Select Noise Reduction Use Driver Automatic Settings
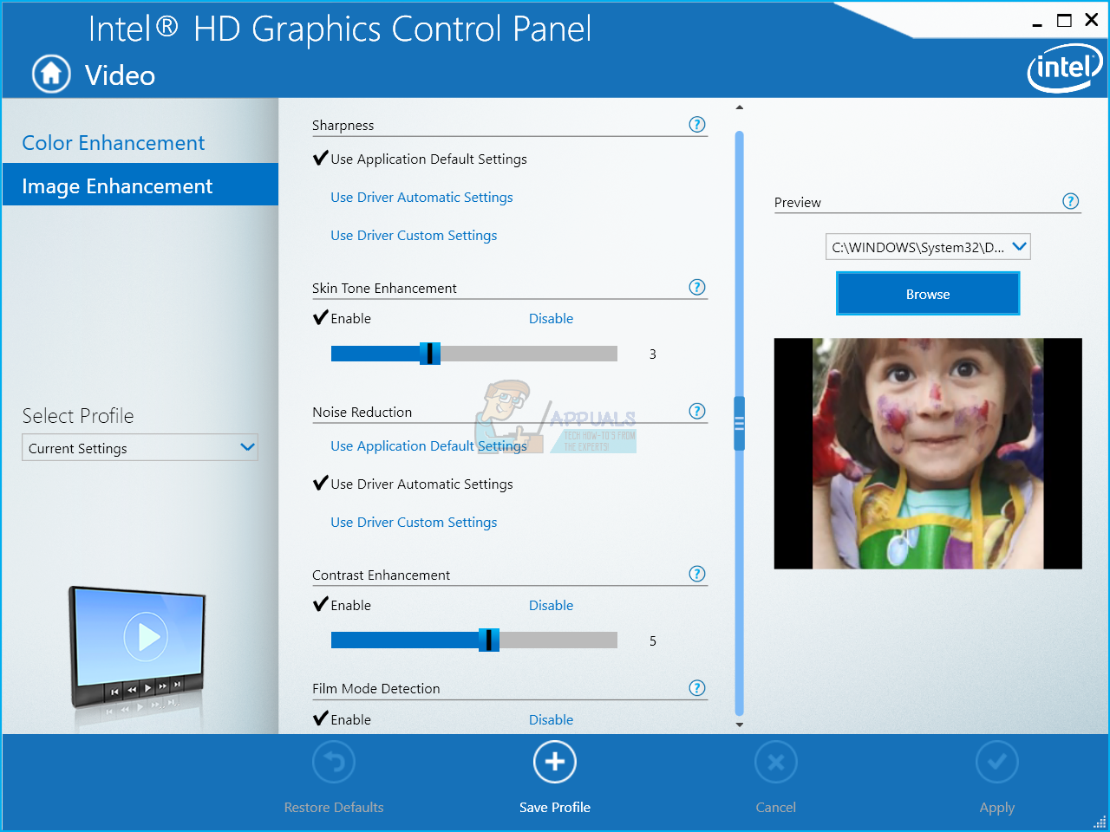The image size is (1110, 832). tap(421, 484)
